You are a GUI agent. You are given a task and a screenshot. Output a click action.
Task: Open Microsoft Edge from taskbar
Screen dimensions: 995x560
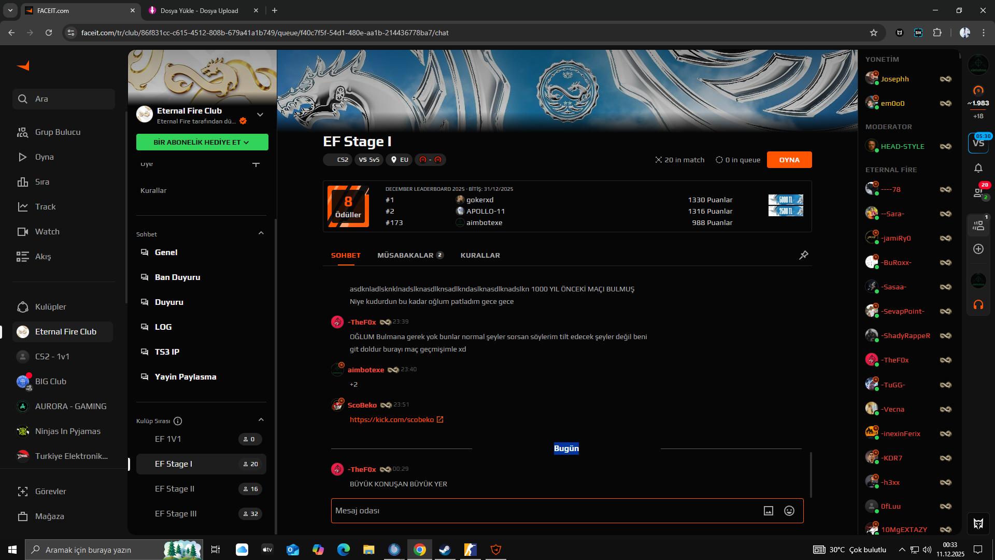click(x=343, y=550)
